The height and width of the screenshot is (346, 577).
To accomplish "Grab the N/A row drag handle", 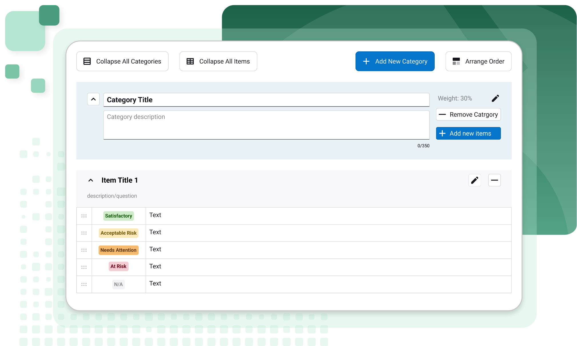I will coord(84,284).
